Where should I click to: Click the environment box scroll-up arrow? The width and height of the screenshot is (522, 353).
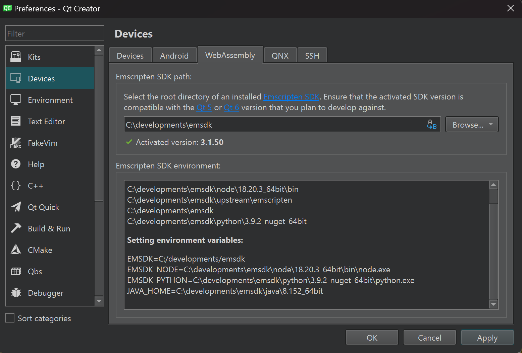(x=493, y=185)
